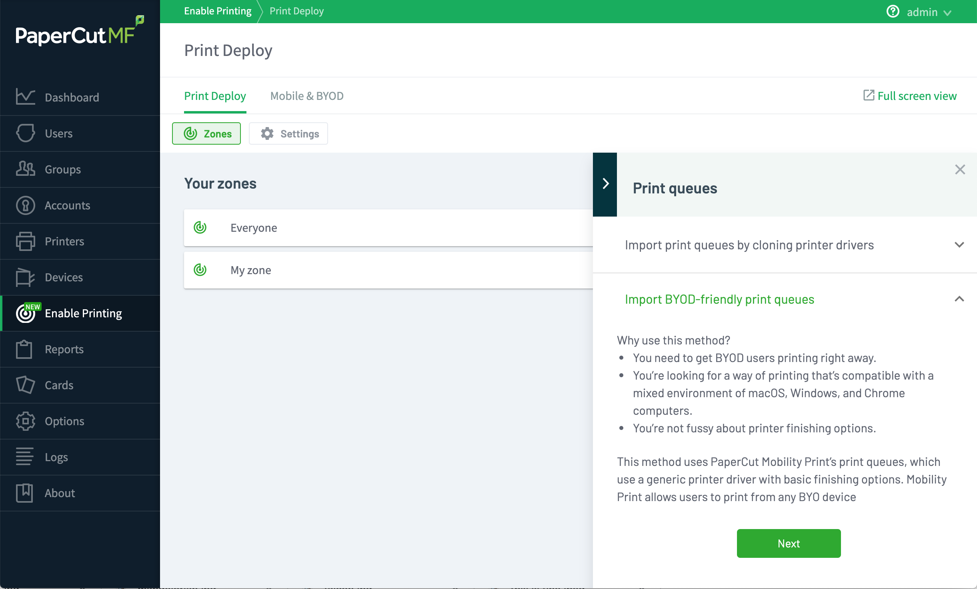Switch to the Mobile & BYOD tab
977x589 pixels.
[x=307, y=96]
